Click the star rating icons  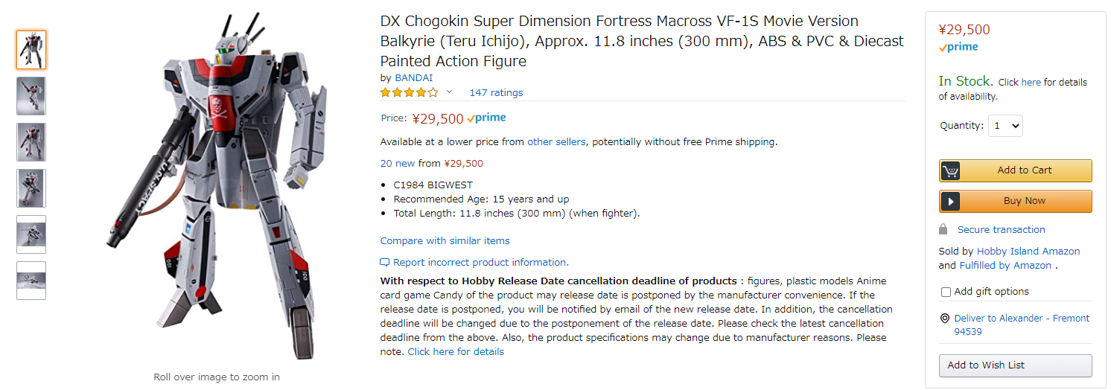click(410, 92)
